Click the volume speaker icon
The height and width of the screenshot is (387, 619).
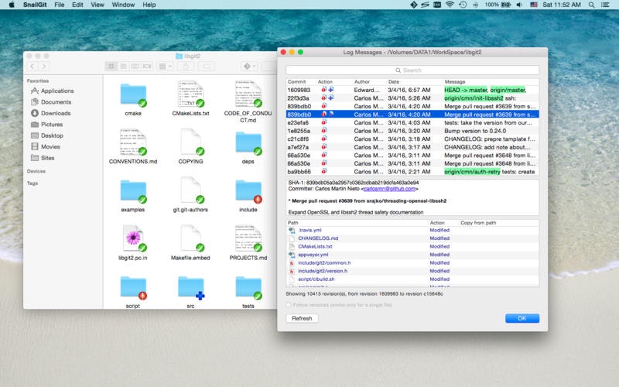point(519,5)
